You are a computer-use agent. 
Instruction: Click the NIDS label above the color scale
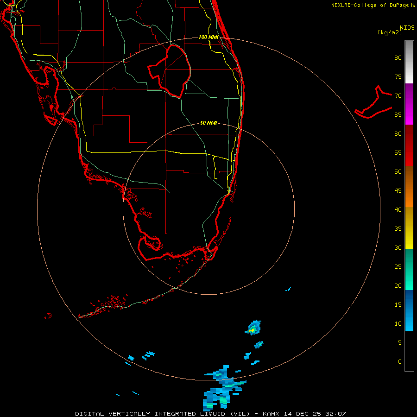(x=407, y=28)
